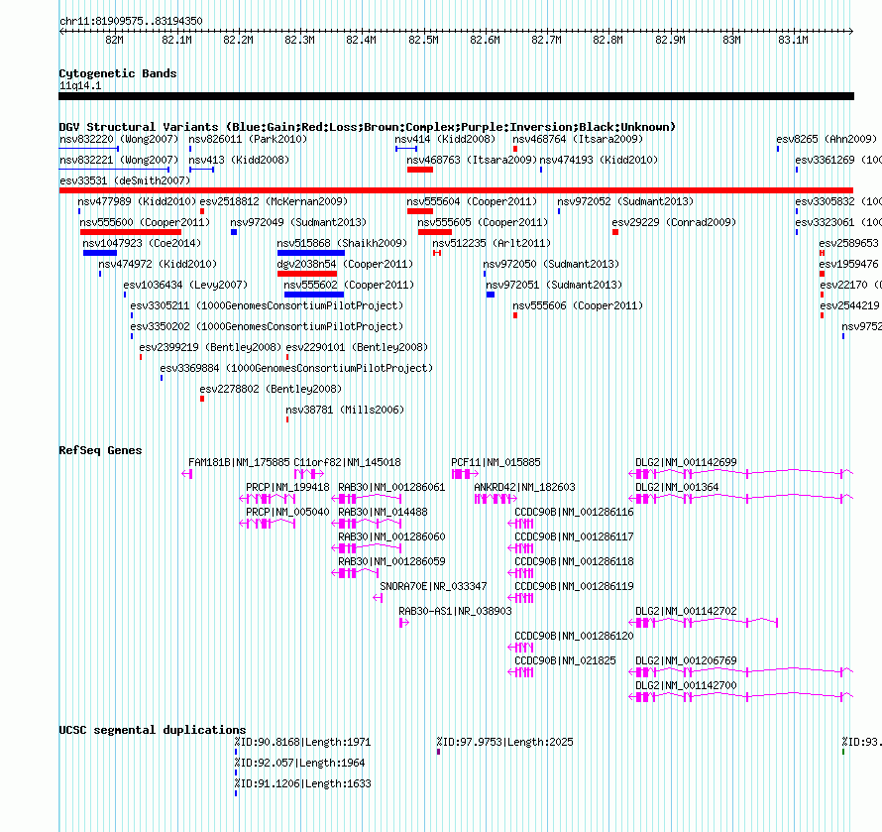882x832 pixels.
Task: Click the esv8265 (Ahn2009) variant label
Action: 827,139
